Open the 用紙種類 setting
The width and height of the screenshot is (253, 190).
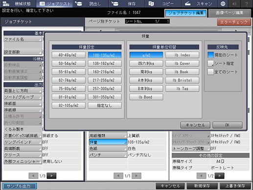coord(108,136)
